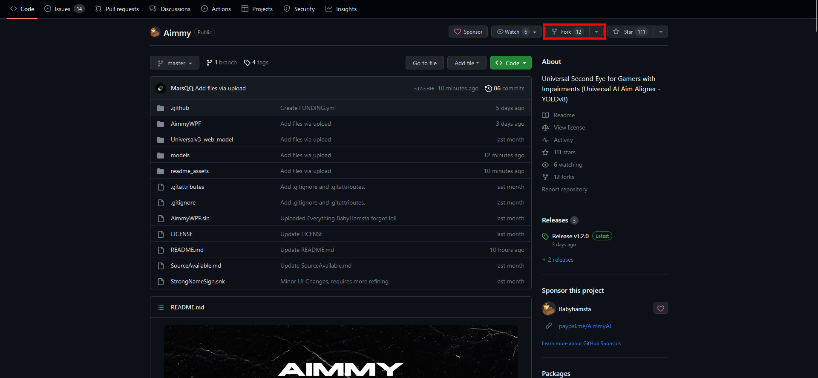Open commit hash ed7ee0f

[x=423, y=89]
